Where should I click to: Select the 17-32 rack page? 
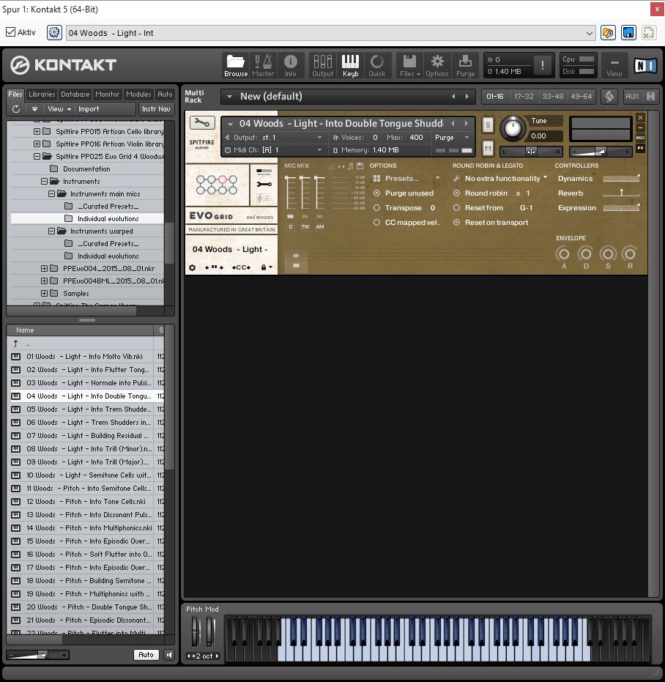[524, 97]
